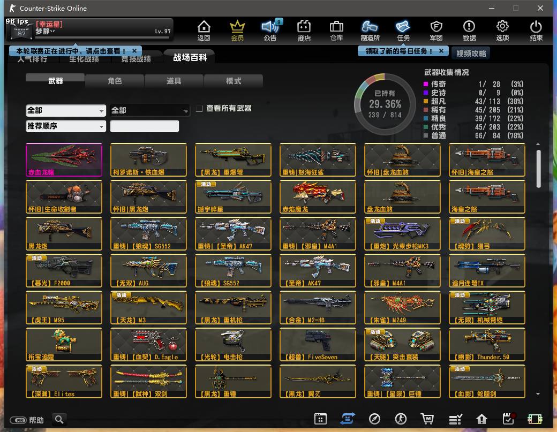Screen dimensions: 557x432
Task: Select the 怀旧|生命收割者 weapon card
Action: point(64,196)
